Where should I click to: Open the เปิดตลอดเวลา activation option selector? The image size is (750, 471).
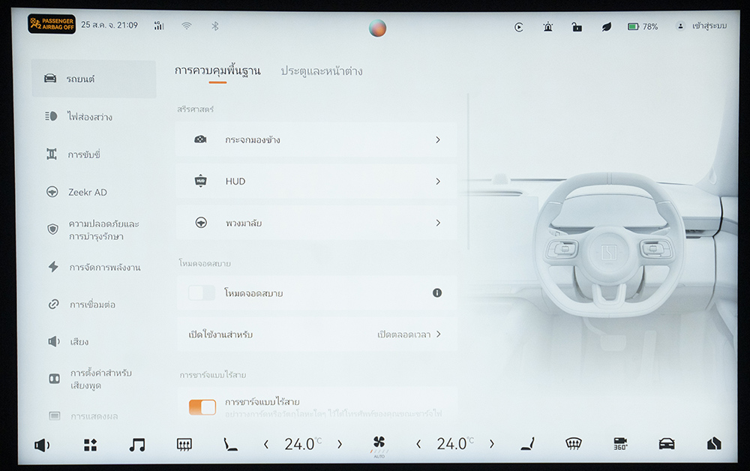click(x=409, y=334)
